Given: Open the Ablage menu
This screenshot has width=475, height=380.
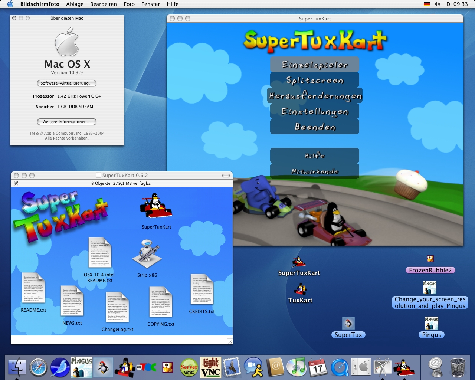Looking at the screenshot, I should (x=75, y=4).
